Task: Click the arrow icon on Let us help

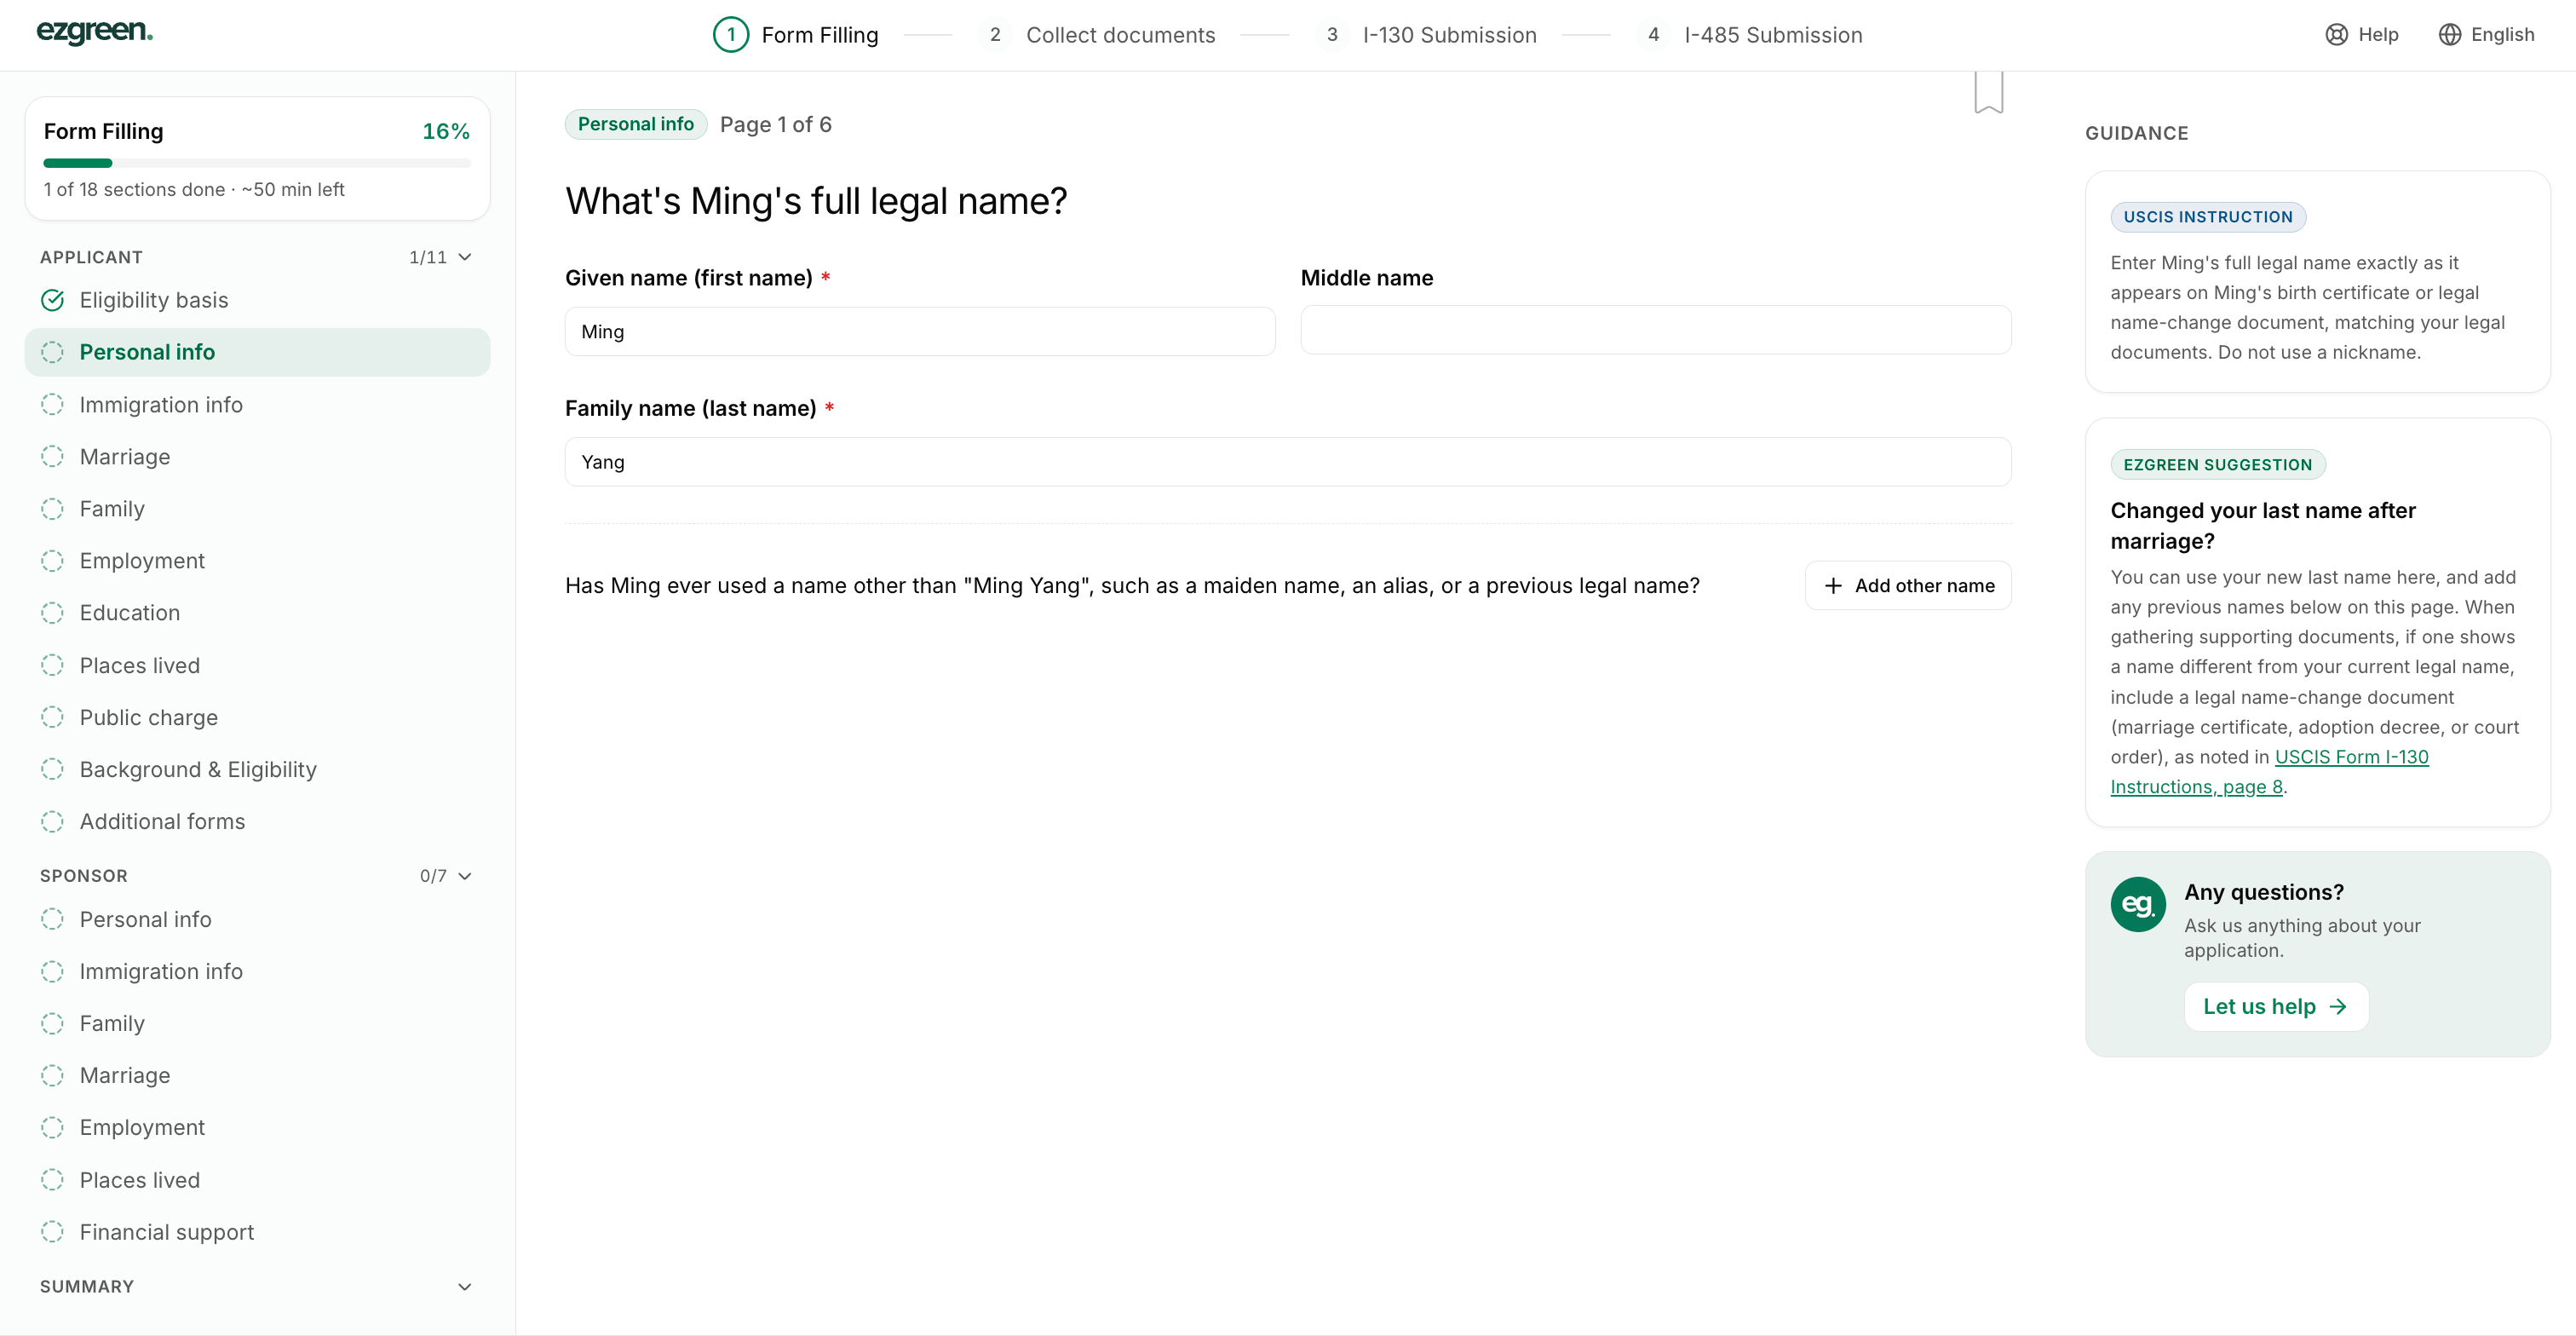Action: [2338, 1006]
